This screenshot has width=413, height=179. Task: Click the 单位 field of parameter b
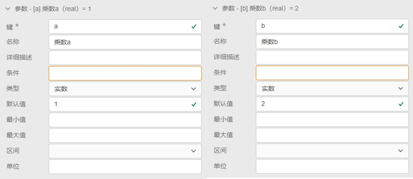pos(332,166)
